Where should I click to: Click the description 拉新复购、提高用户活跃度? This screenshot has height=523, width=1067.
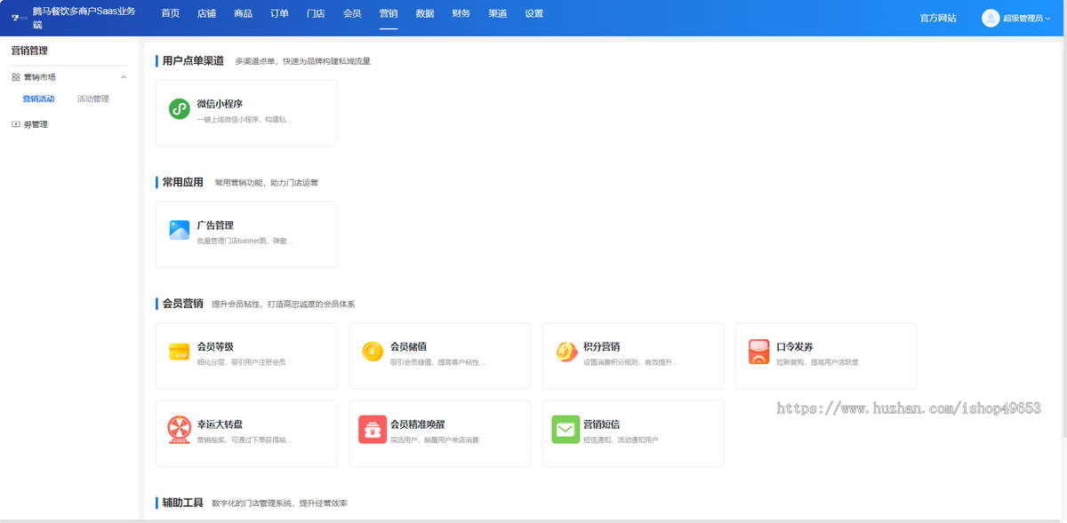click(x=816, y=362)
